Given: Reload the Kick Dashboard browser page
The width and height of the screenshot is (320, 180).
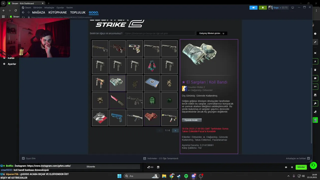Looking at the screenshot, I should (15, 10).
